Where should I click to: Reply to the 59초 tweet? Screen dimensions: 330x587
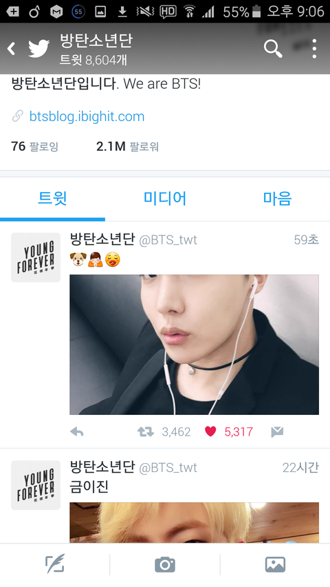point(77,432)
